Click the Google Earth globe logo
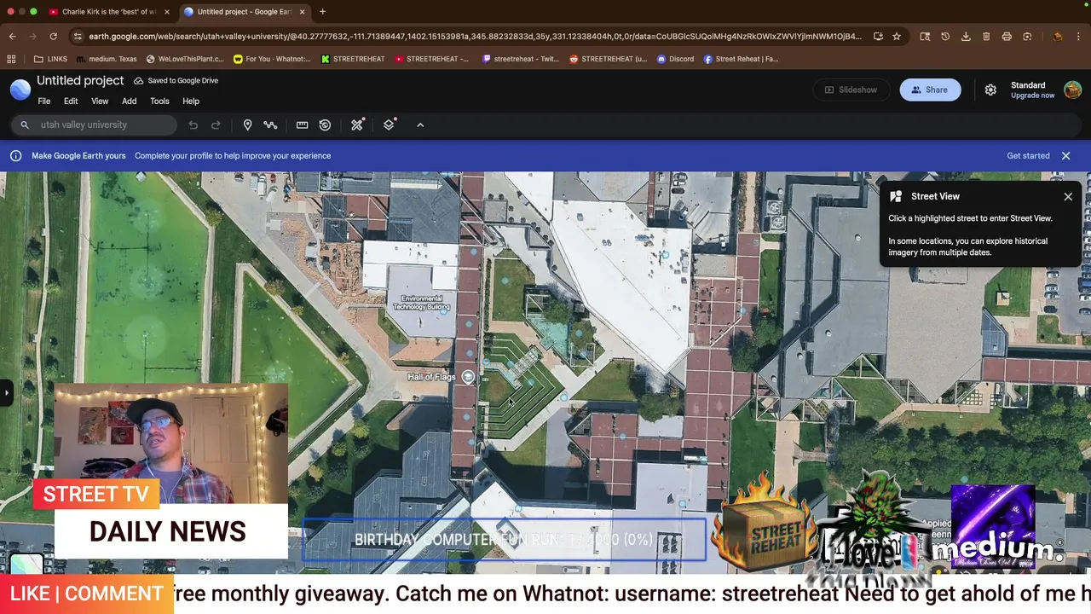The image size is (1091, 614). click(20, 90)
